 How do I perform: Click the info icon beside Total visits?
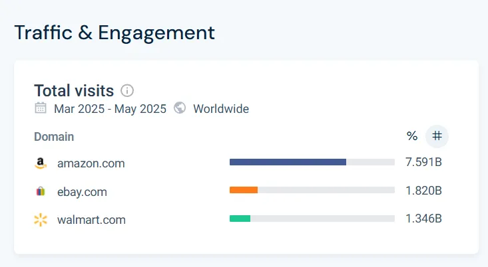(127, 91)
